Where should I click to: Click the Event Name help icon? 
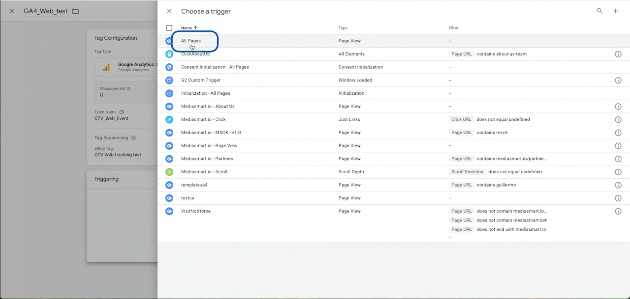click(x=122, y=112)
